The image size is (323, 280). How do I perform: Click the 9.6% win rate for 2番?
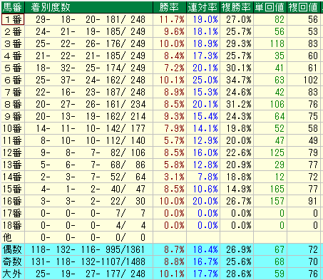[x=170, y=31]
